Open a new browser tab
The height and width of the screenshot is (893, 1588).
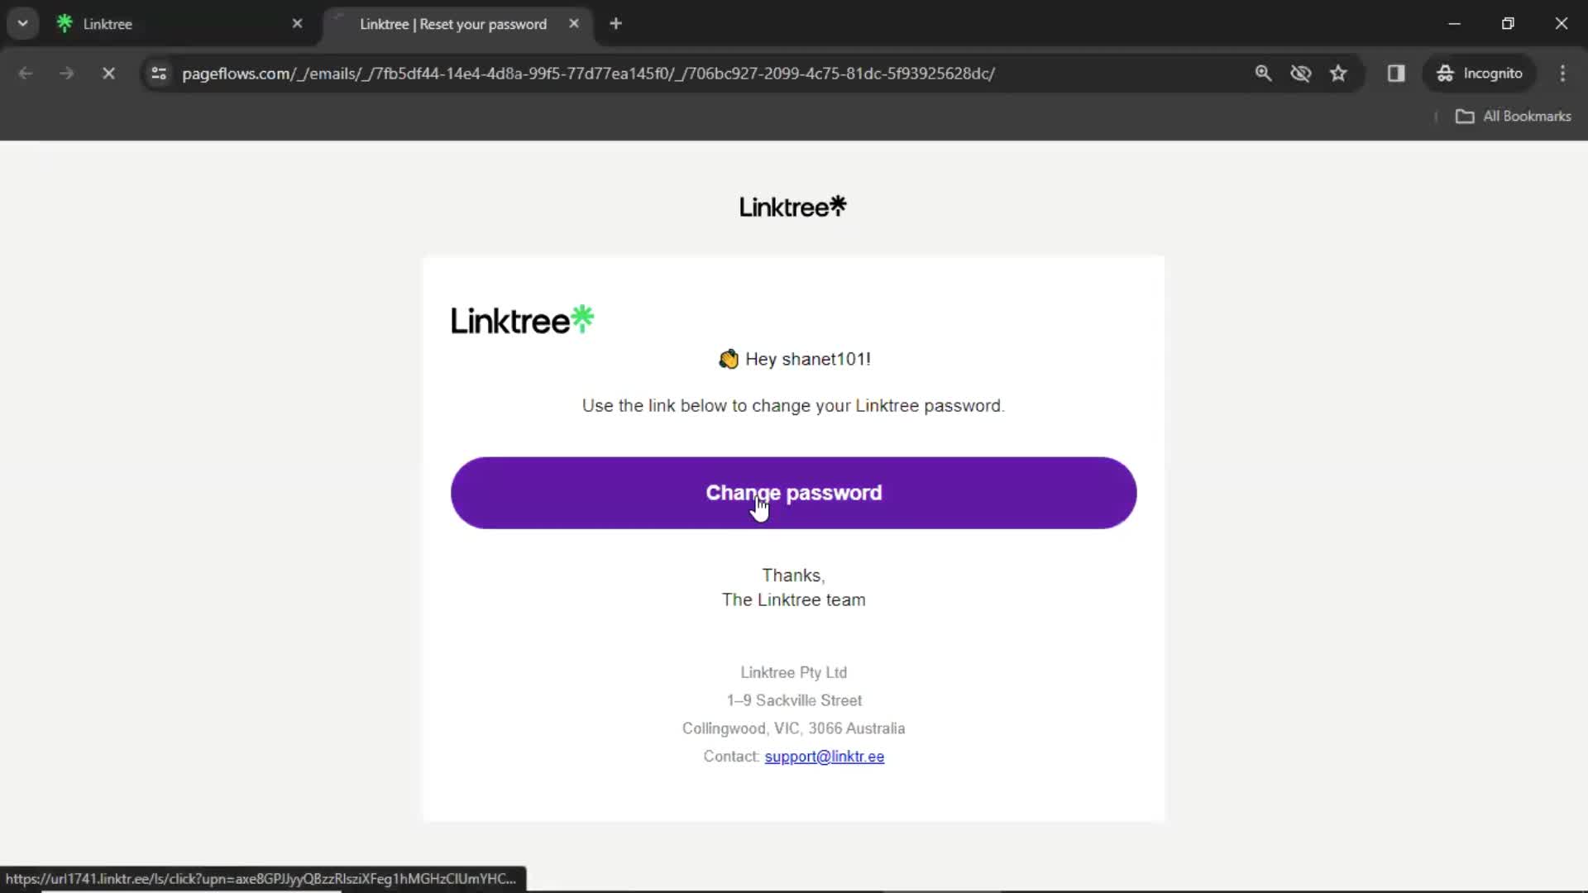tap(615, 24)
